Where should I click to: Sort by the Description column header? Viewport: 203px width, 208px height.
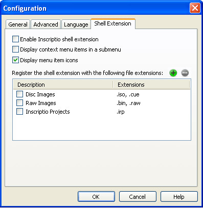63,85
